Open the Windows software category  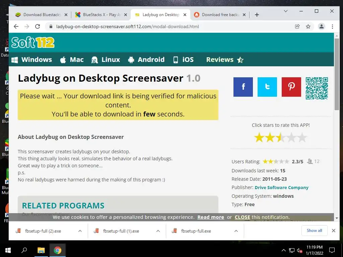click(32, 60)
